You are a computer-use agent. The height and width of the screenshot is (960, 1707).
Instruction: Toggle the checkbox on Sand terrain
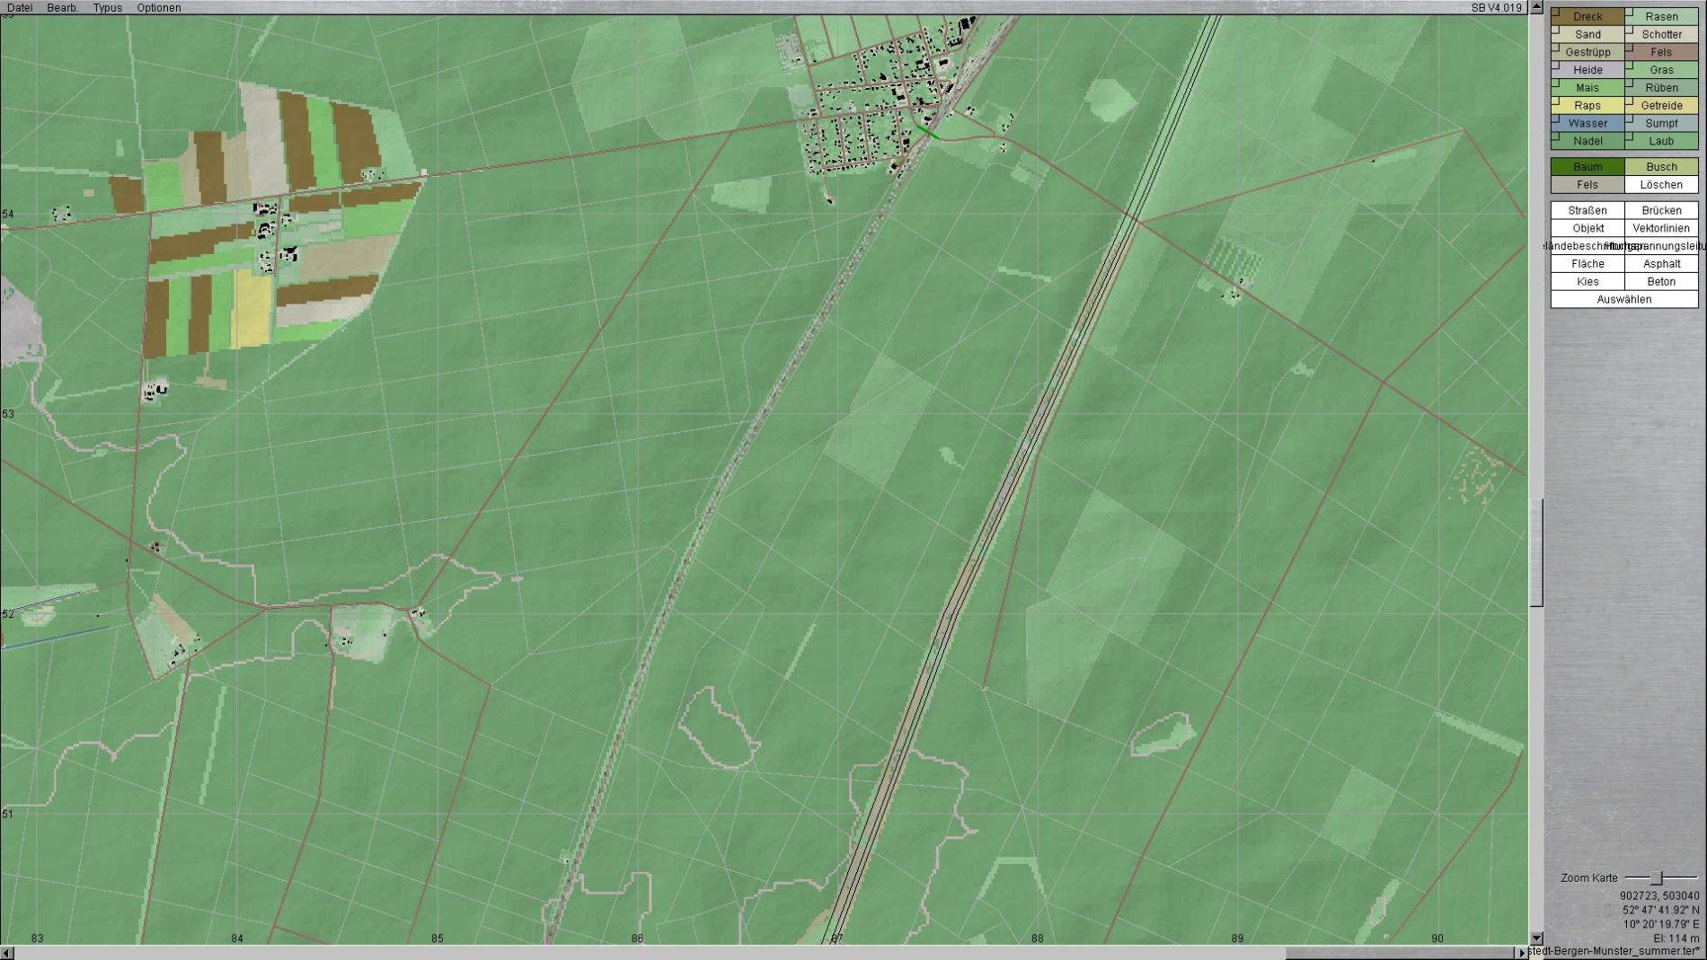[x=1555, y=30]
